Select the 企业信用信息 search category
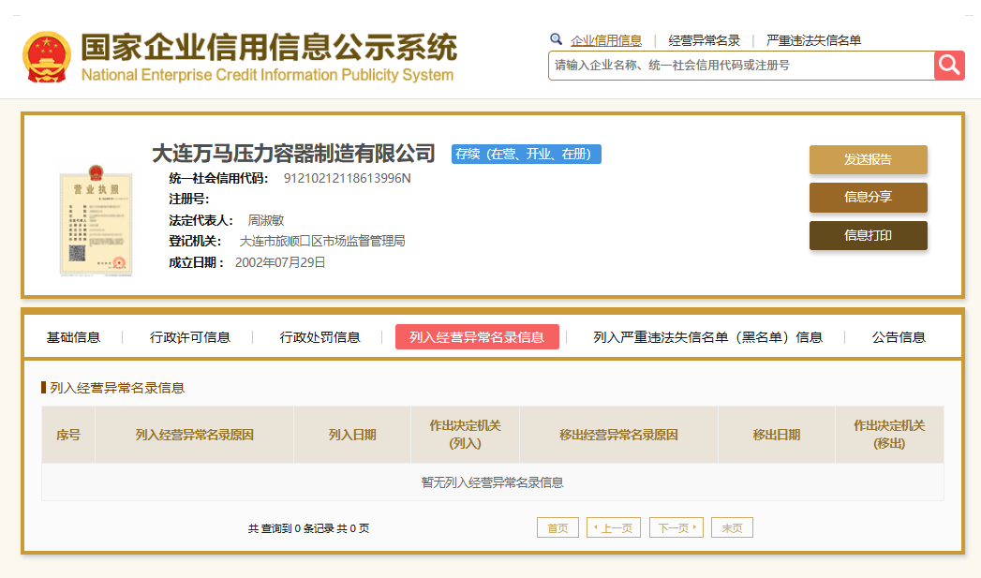Viewport: 981px width, 578px height. click(x=605, y=40)
